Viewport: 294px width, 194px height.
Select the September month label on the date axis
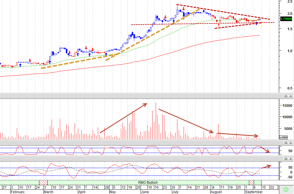click(x=254, y=192)
